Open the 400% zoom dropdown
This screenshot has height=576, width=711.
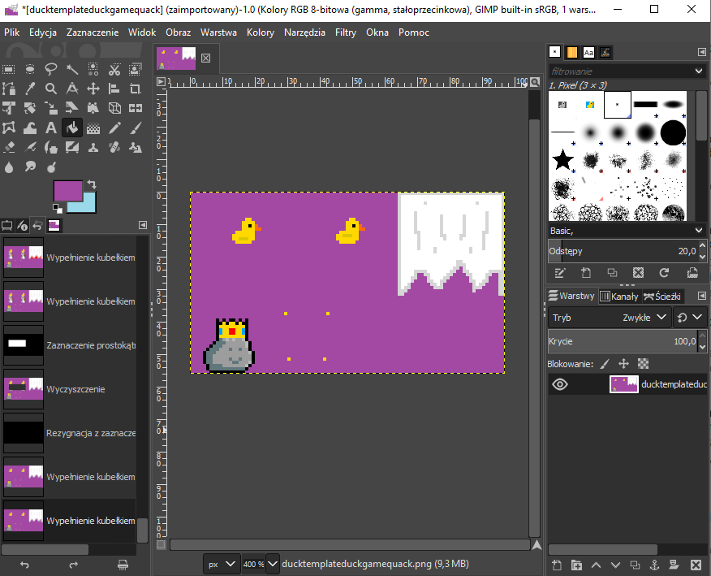coord(273,564)
